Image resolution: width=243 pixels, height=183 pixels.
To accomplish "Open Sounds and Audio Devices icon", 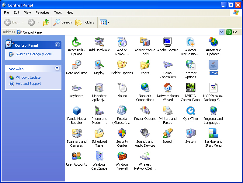I will [x=145, y=133].
